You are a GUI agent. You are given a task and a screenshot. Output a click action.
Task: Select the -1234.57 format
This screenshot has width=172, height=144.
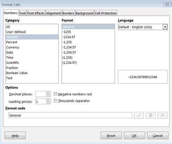(x=88, y=37)
